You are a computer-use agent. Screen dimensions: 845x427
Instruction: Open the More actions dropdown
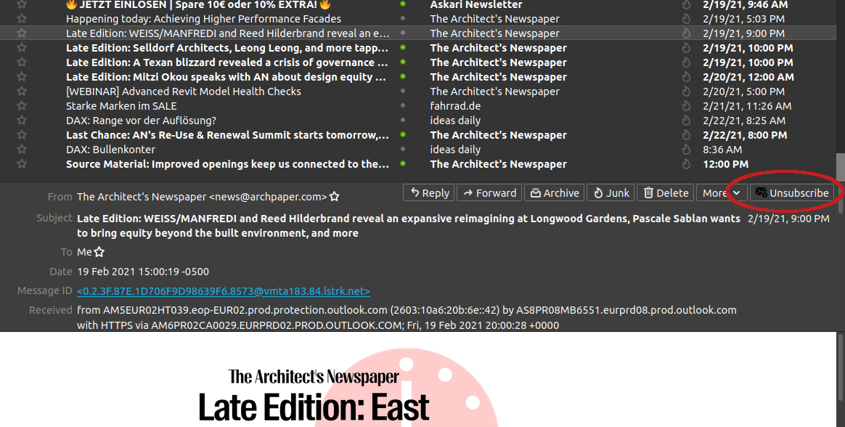point(722,192)
